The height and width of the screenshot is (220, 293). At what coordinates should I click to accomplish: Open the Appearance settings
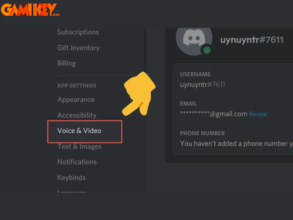click(76, 100)
